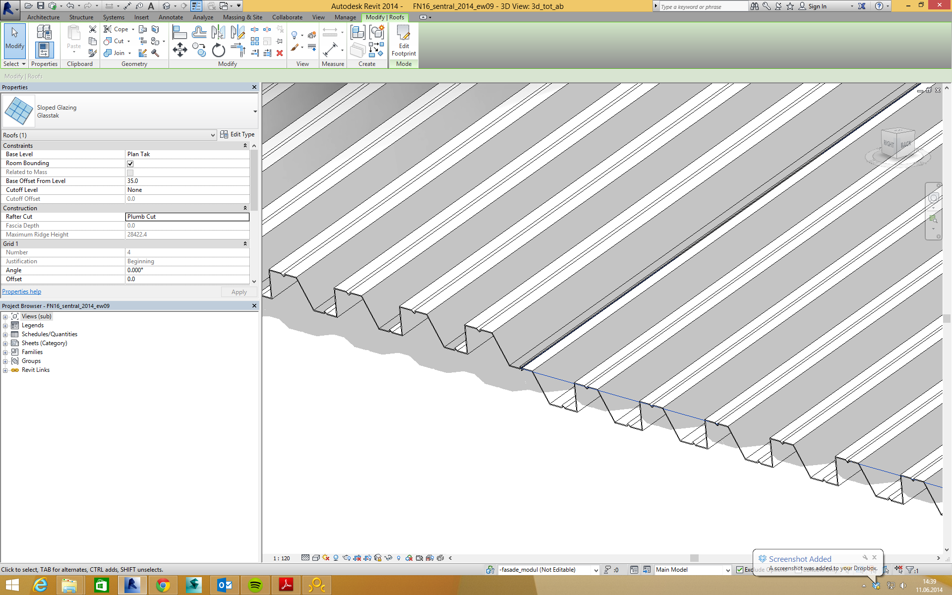The height and width of the screenshot is (595, 952).
Task: Click the Rotate tool icon
Action: (x=218, y=50)
